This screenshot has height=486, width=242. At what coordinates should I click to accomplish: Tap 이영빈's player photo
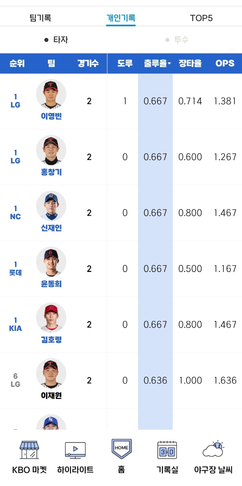pos(51,94)
